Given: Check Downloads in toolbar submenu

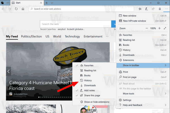Looking at the screenshot, I should coord(94,85).
